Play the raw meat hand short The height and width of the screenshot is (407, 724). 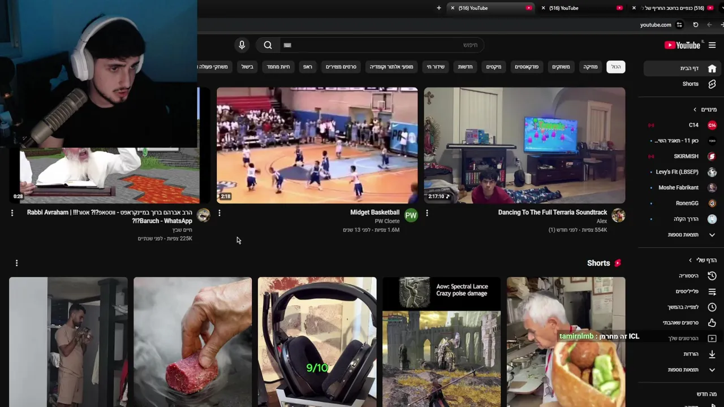pos(193,342)
